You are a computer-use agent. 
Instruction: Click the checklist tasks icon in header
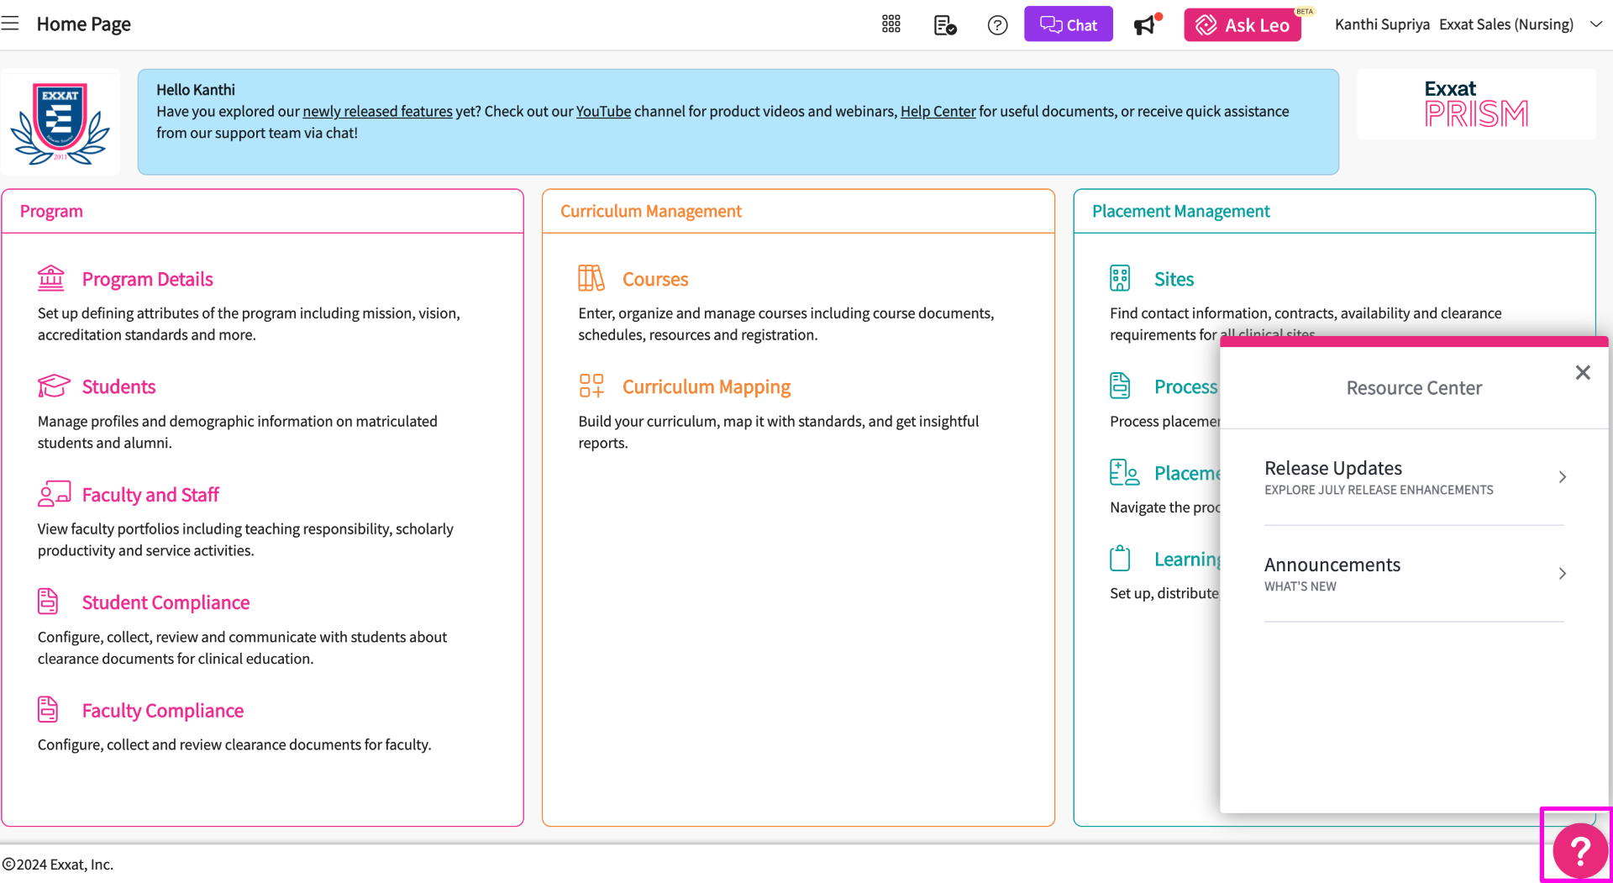point(945,25)
